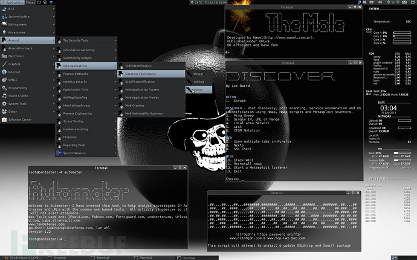Open Web Application Proxies entry
This screenshot has height=260, width=417.
pos(151,98)
